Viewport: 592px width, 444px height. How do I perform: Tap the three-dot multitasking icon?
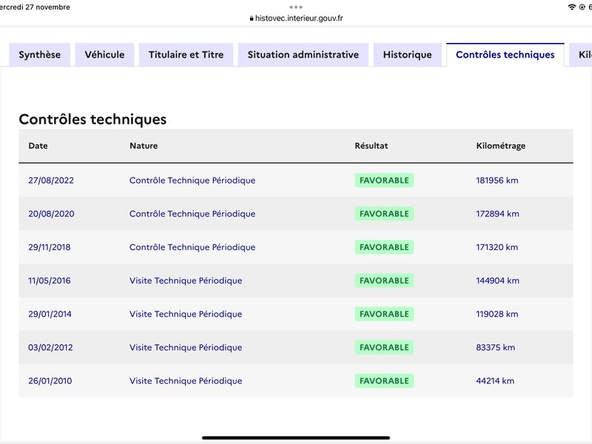tap(296, 7)
